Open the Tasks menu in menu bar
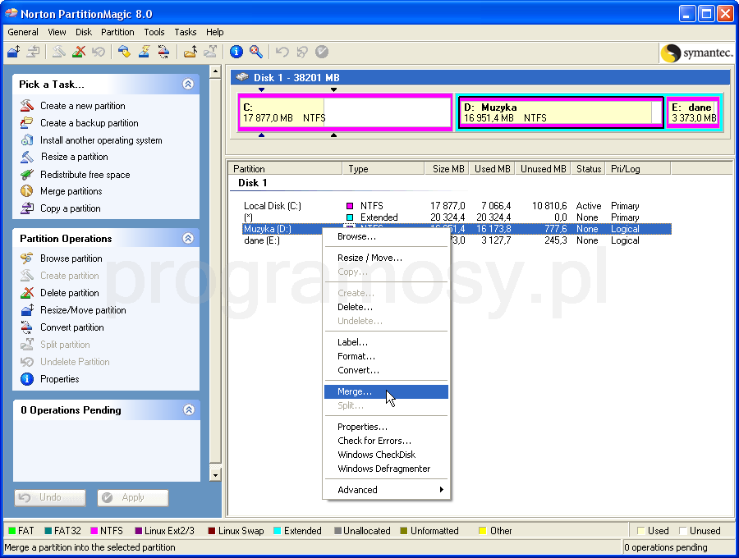 tap(186, 32)
